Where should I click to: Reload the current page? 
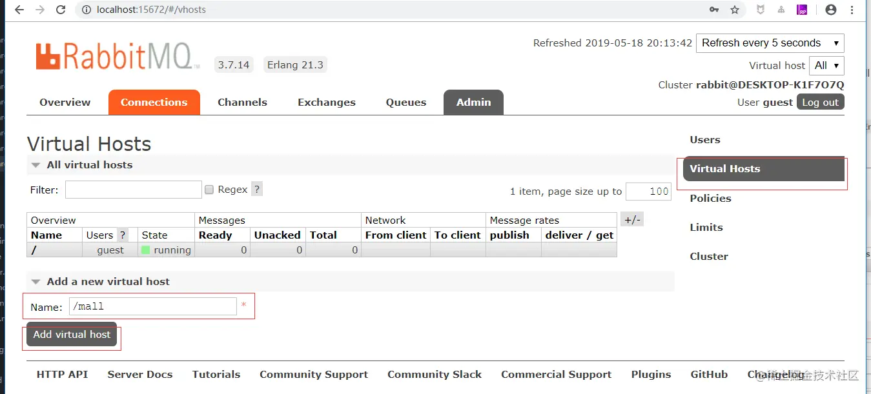tap(61, 10)
